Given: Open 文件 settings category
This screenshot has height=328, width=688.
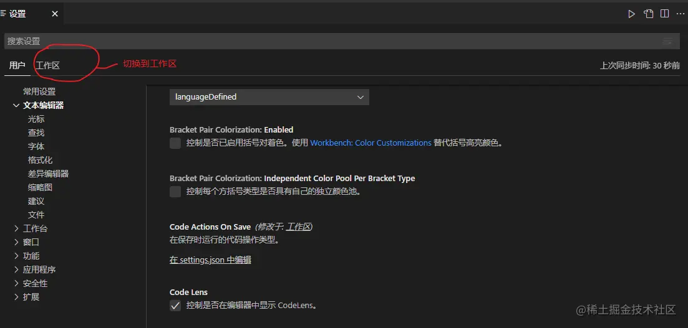Looking at the screenshot, I should pyautogui.click(x=36, y=215).
